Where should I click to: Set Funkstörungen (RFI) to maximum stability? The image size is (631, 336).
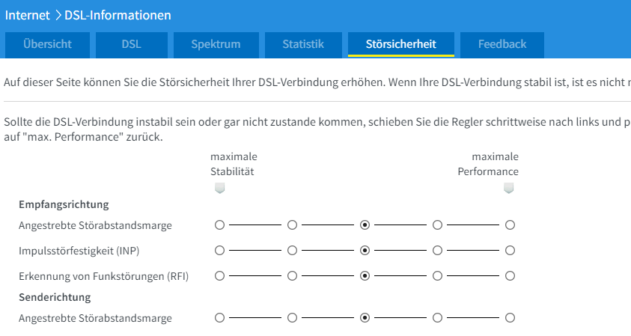pyautogui.click(x=220, y=276)
